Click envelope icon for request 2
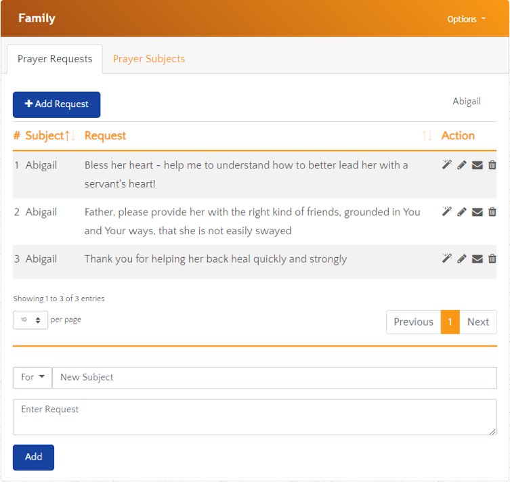Viewport: 510px width, 482px height. [x=477, y=212]
